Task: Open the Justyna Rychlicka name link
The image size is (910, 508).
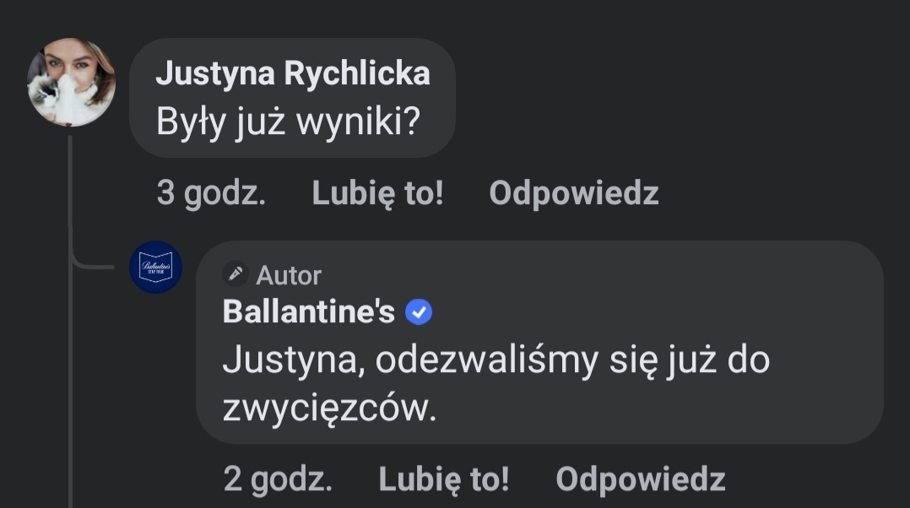Action: point(293,74)
